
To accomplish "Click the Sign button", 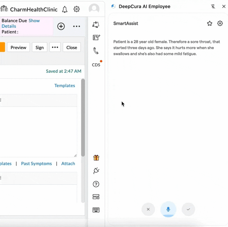I will click(40, 47).
